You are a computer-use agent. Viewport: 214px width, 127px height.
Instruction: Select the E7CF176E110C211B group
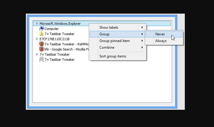[54, 39]
